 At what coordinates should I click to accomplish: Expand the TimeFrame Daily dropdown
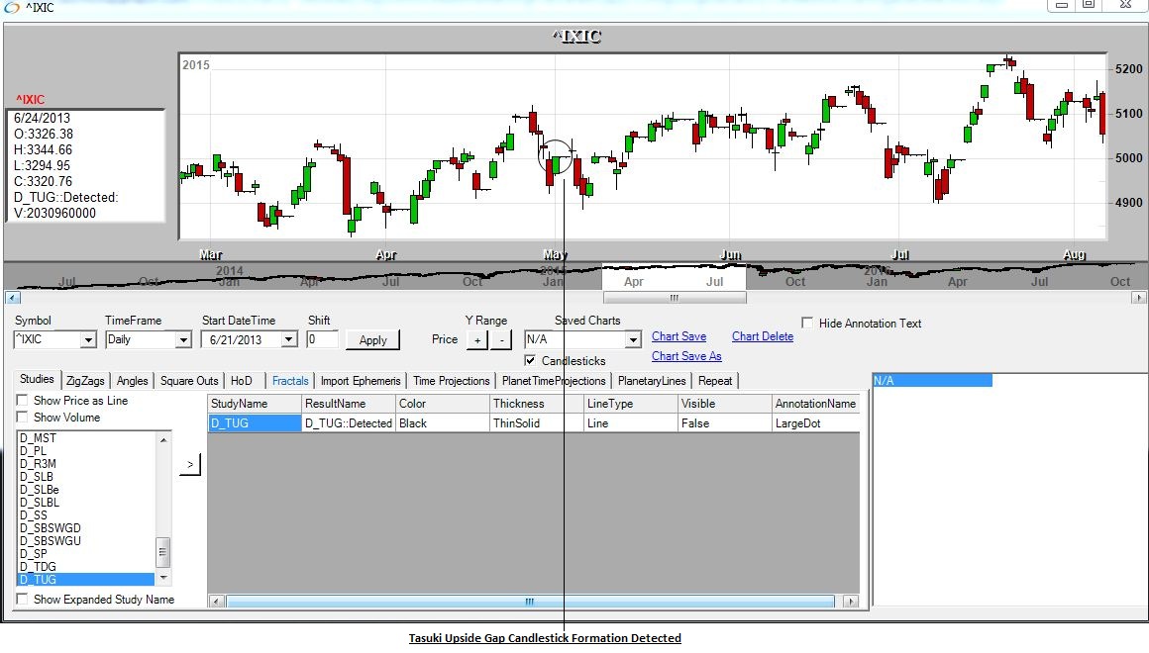coord(182,340)
